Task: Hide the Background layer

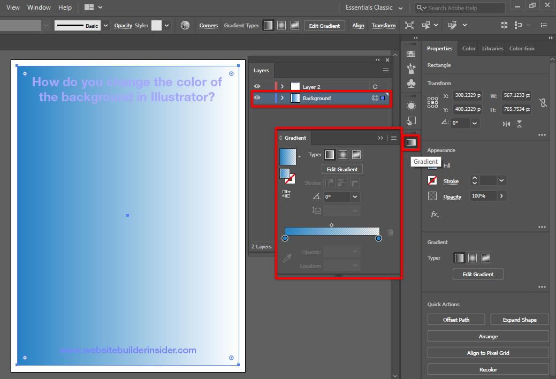Action: pyautogui.click(x=257, y=98)
